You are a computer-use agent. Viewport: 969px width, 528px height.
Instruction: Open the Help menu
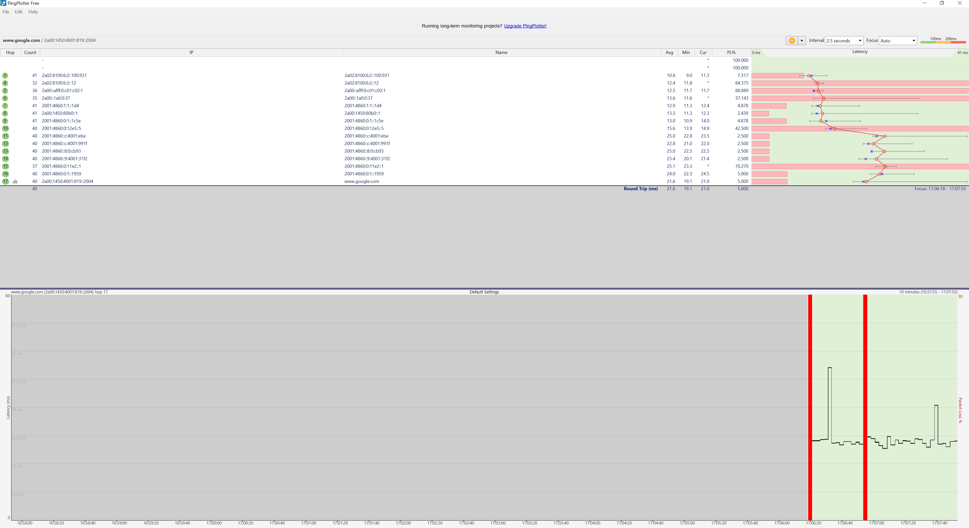[33, 12]
